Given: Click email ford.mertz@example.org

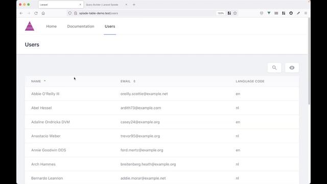Looking at the screenshot, I should (x=142, y=150).
